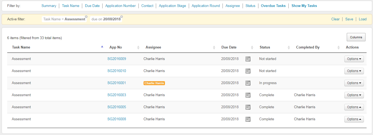Open Options dropdown for SG2016009
373x135 pixels.
(354, 59)
